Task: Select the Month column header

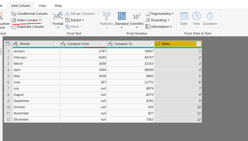Action: [36, 44]
